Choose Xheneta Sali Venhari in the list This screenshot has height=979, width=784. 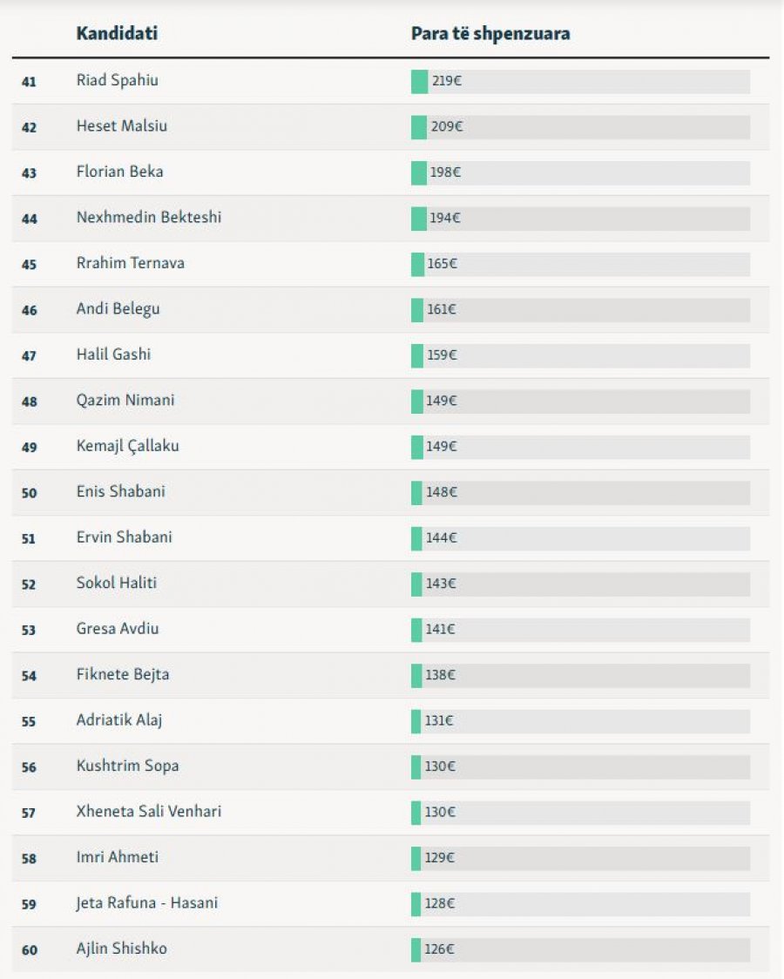pos(149,812)
